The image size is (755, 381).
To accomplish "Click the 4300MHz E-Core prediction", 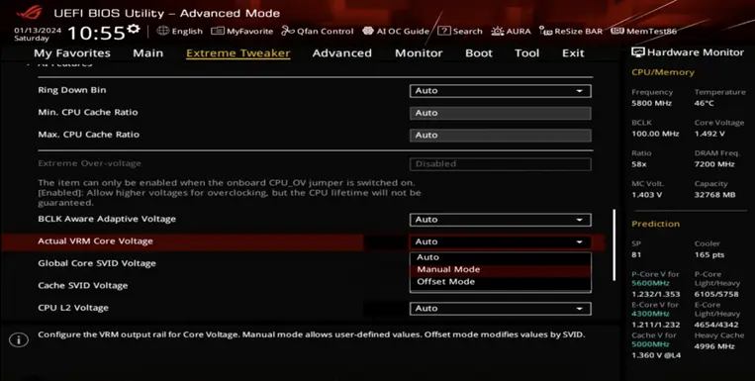I will pos(650,314).
